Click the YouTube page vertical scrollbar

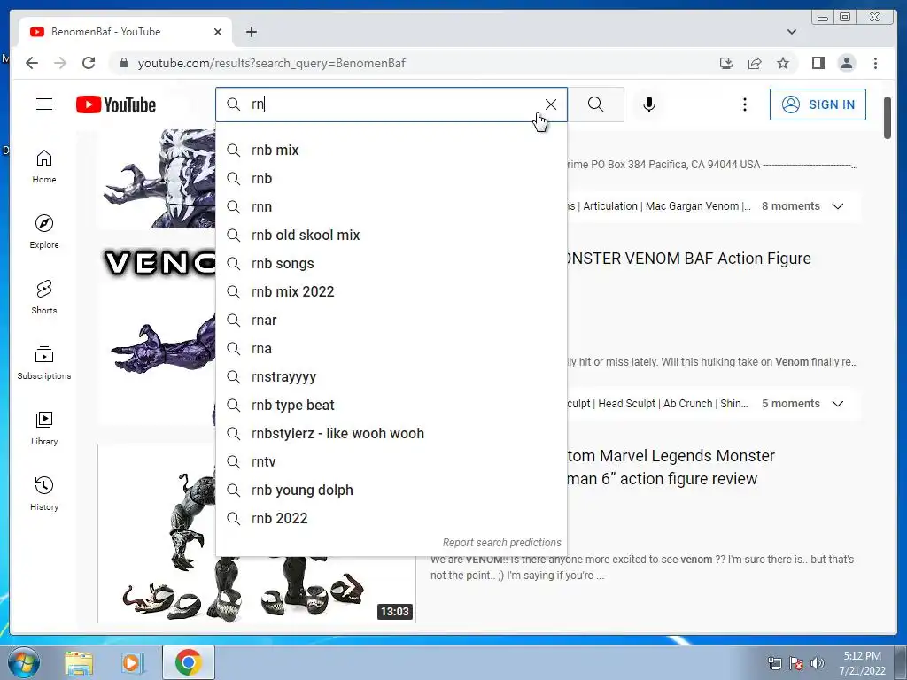tap(888, 118)
